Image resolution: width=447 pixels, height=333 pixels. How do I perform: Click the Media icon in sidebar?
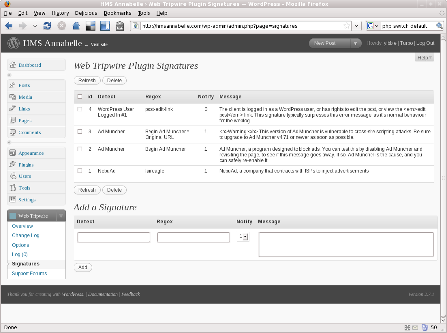[x=12, y=97]
